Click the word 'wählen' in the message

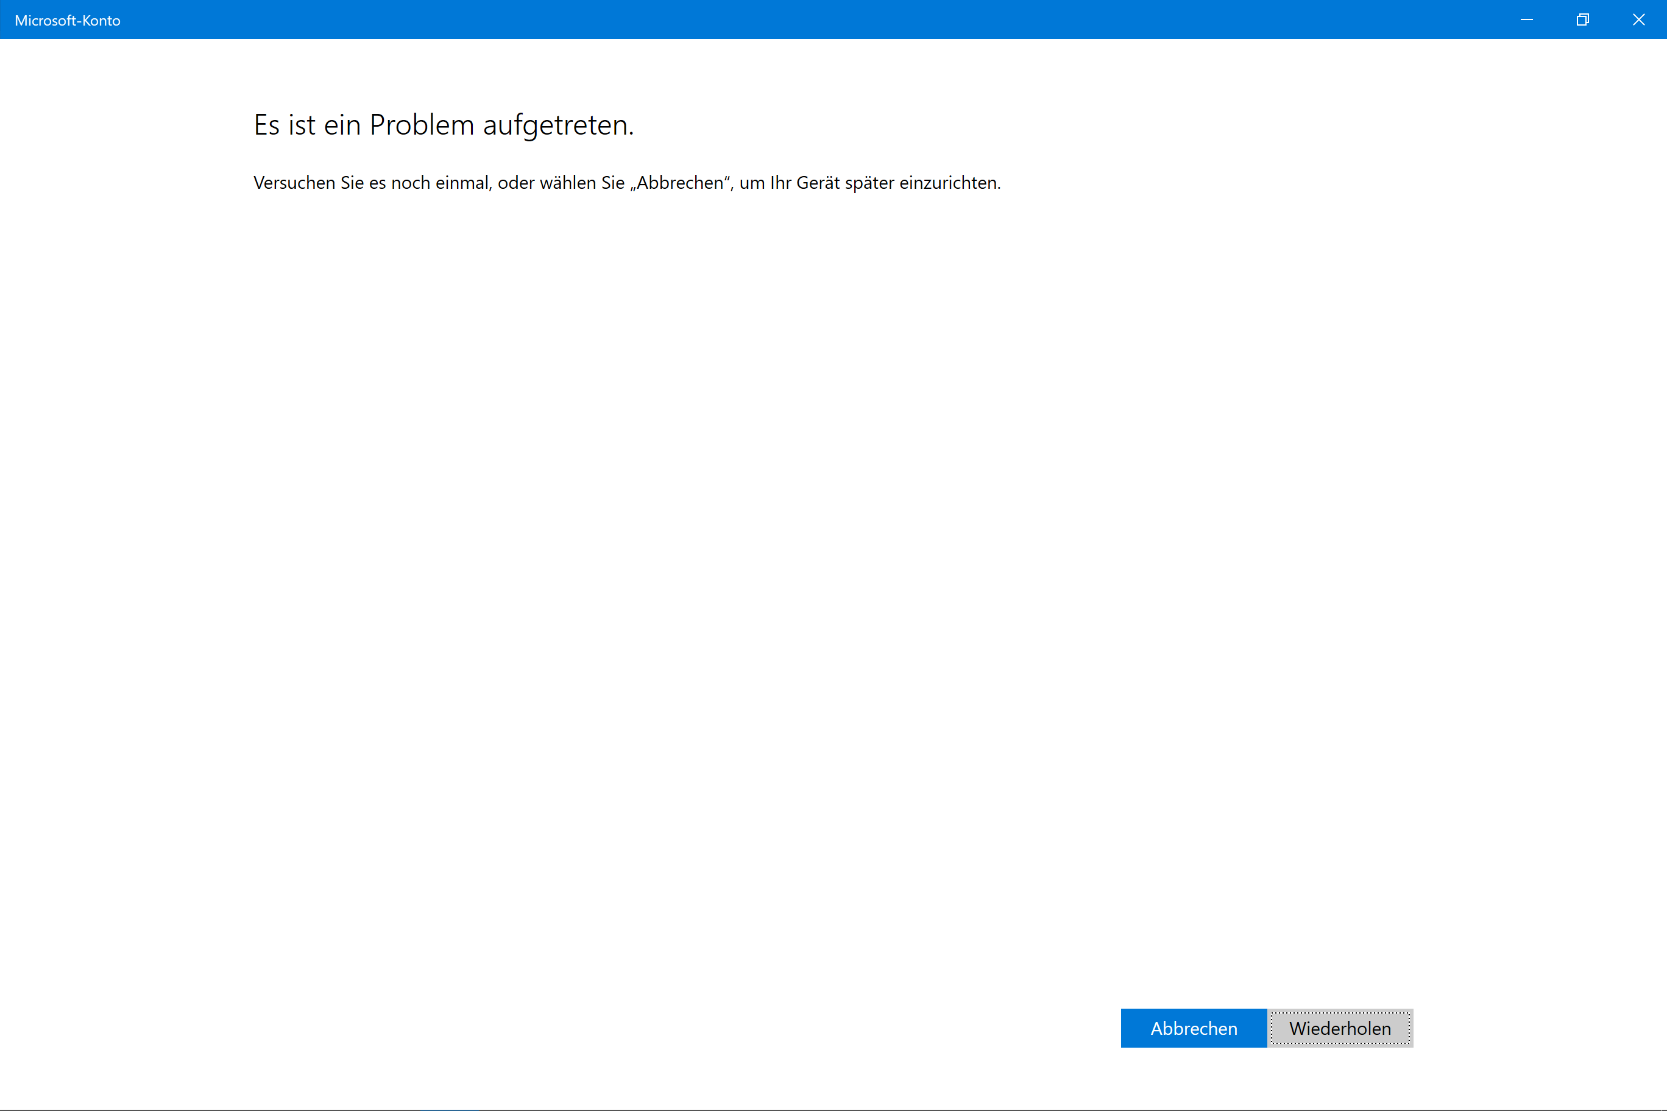[567, 183]
